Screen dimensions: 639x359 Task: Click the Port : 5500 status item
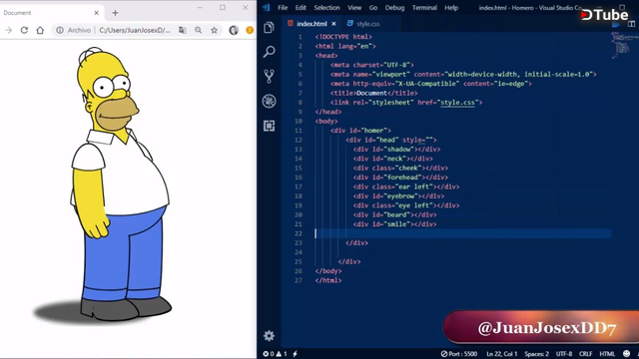point(458,354)
